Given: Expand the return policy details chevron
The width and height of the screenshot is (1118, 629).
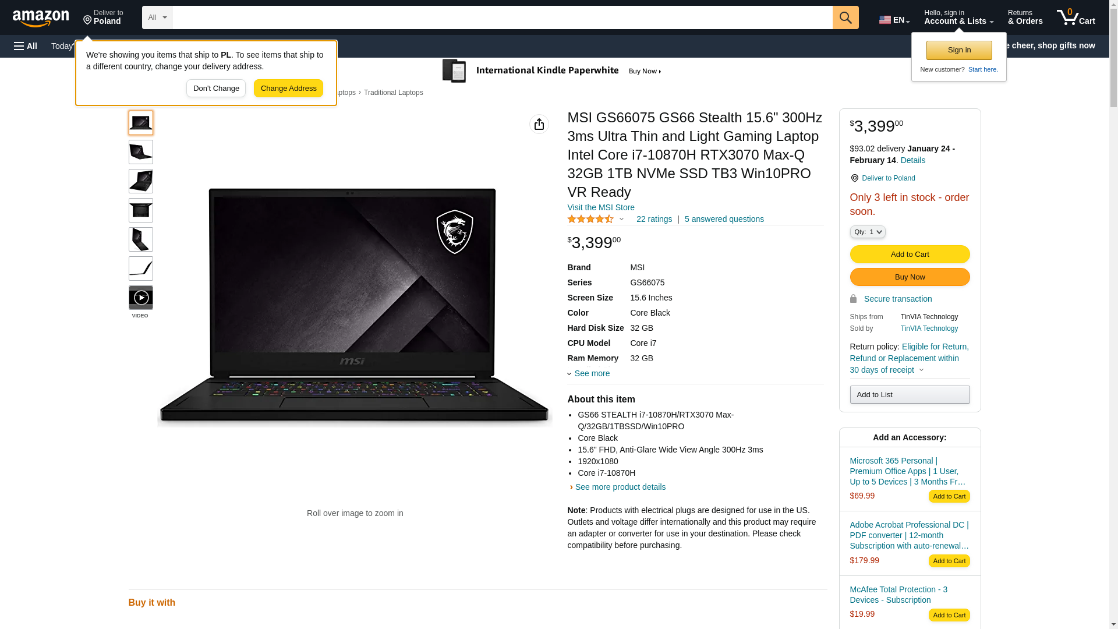Looking at the screenshot, I should (x=921, y=370).
